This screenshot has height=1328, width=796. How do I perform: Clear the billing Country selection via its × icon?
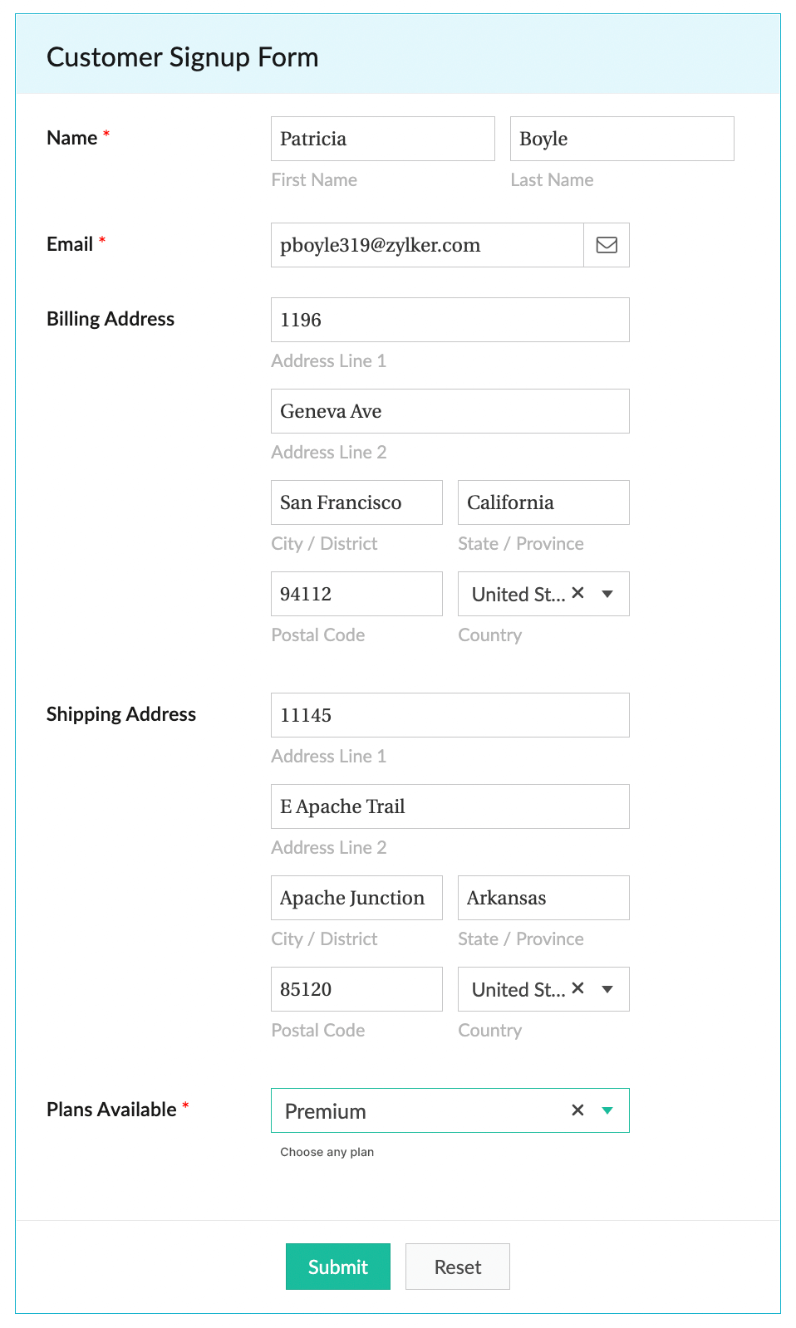577,593
